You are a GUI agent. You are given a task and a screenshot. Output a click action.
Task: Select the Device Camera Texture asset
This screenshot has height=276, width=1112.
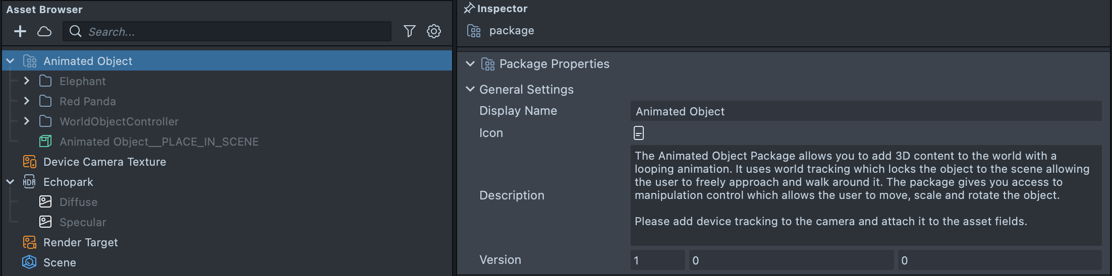[104, 162]
